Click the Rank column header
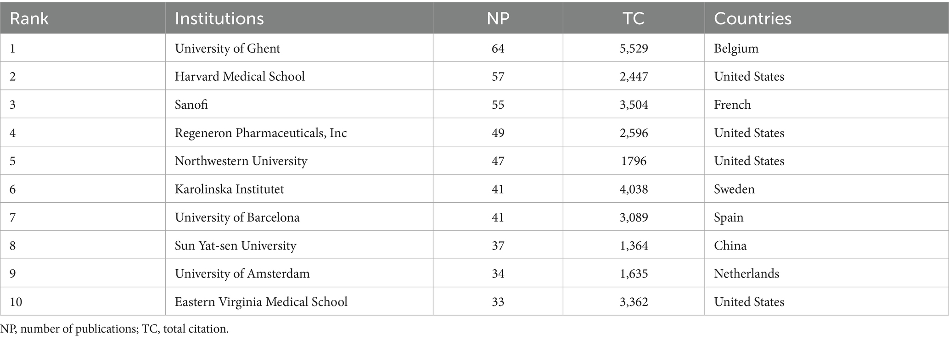The width and height of the screenshot is (949, 339). [29, 18]
